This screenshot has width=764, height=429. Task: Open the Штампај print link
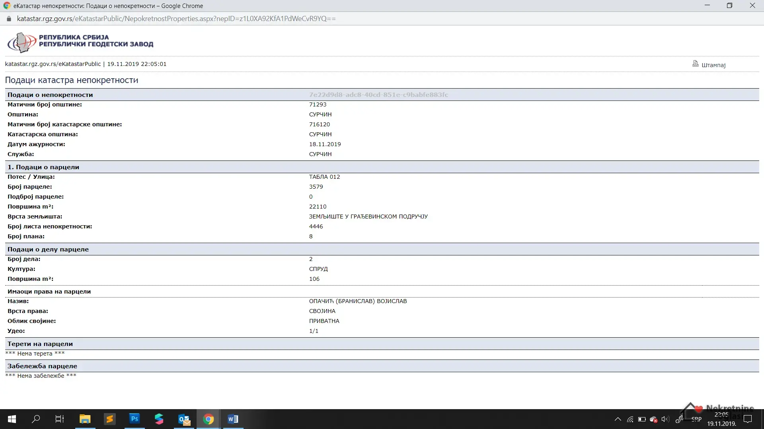click(x=713, y=65)
